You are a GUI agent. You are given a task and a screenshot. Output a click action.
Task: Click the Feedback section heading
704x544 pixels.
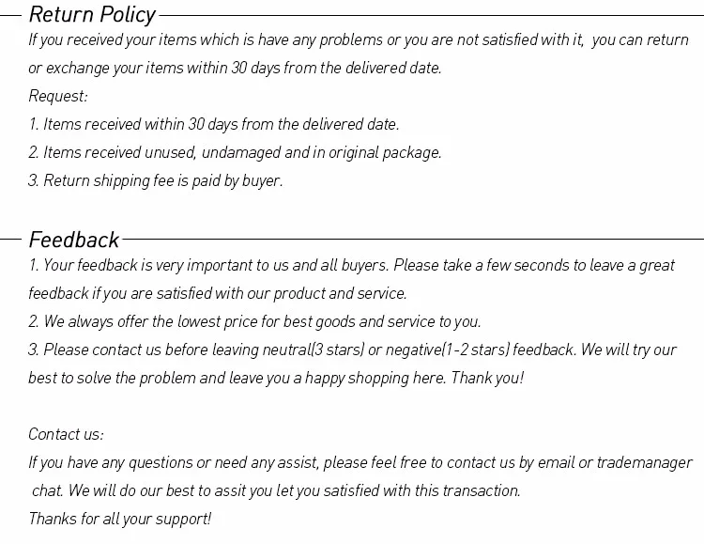(74, 239)
